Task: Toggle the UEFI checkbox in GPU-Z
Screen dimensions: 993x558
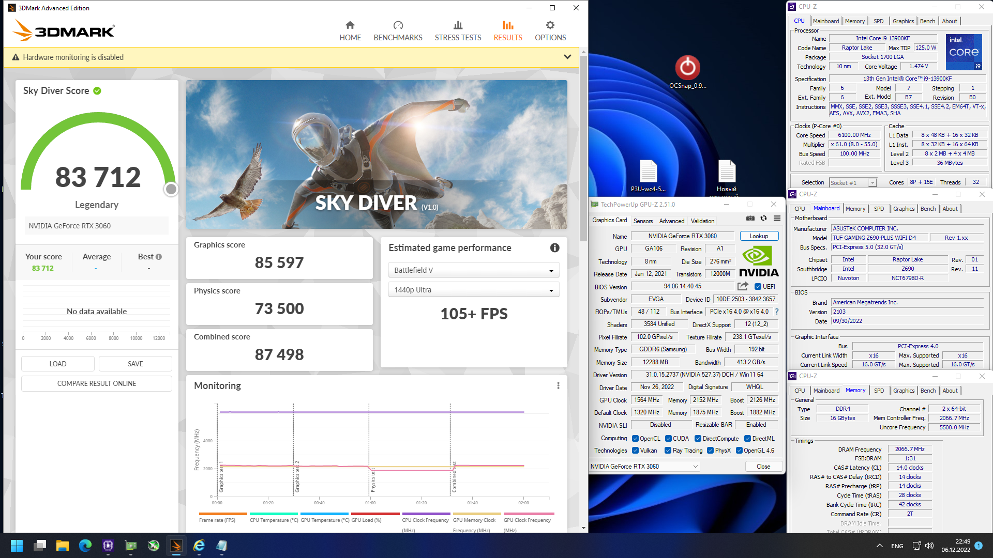Action: [x=758, y=287]
